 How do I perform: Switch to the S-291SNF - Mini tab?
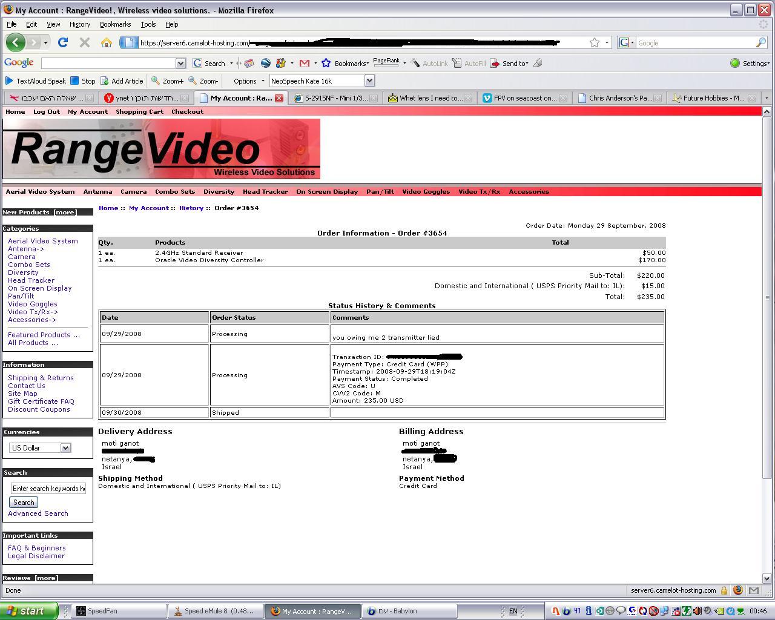pyautogui.click(x=336, y=97)
